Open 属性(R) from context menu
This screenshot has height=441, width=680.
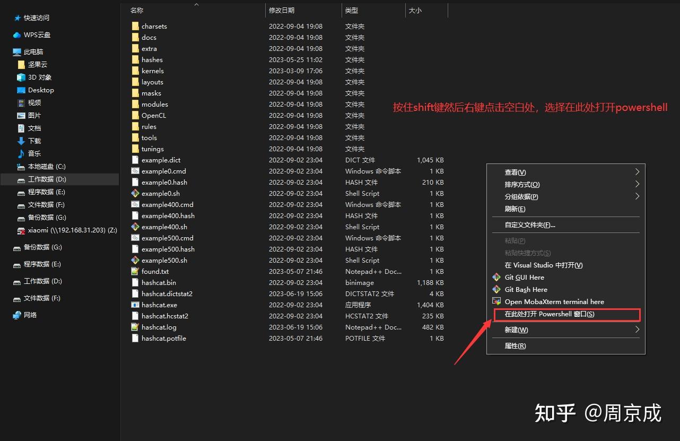point(515,345)
